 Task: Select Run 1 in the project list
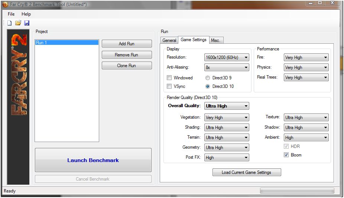pyautogui.click(x=67, y=43)
